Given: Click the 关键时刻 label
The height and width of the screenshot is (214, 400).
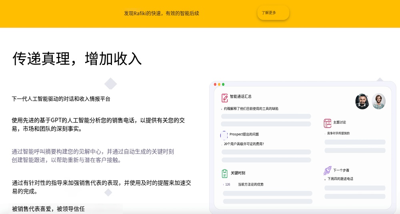Looking at the screenshot, I should click(x=238, y=173).
